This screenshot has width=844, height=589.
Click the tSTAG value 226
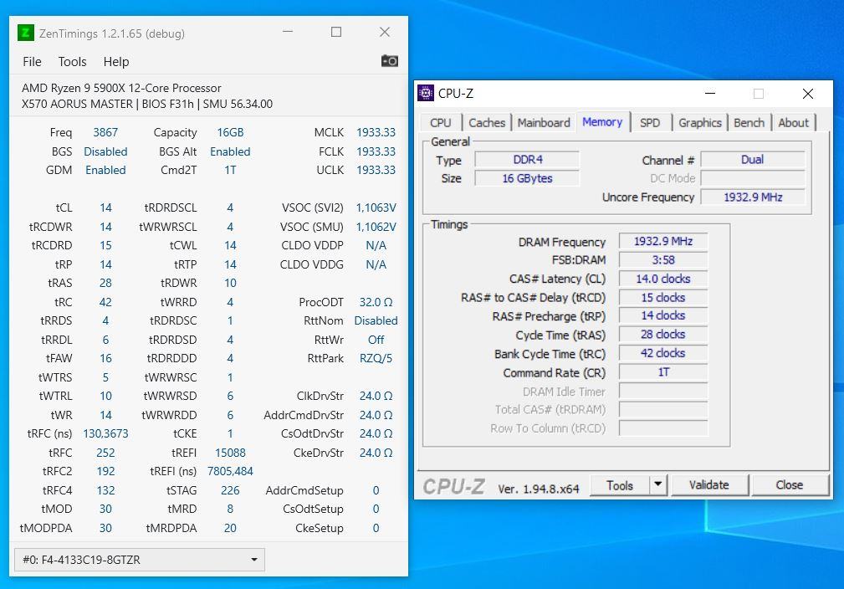click(x=230, y=491)
